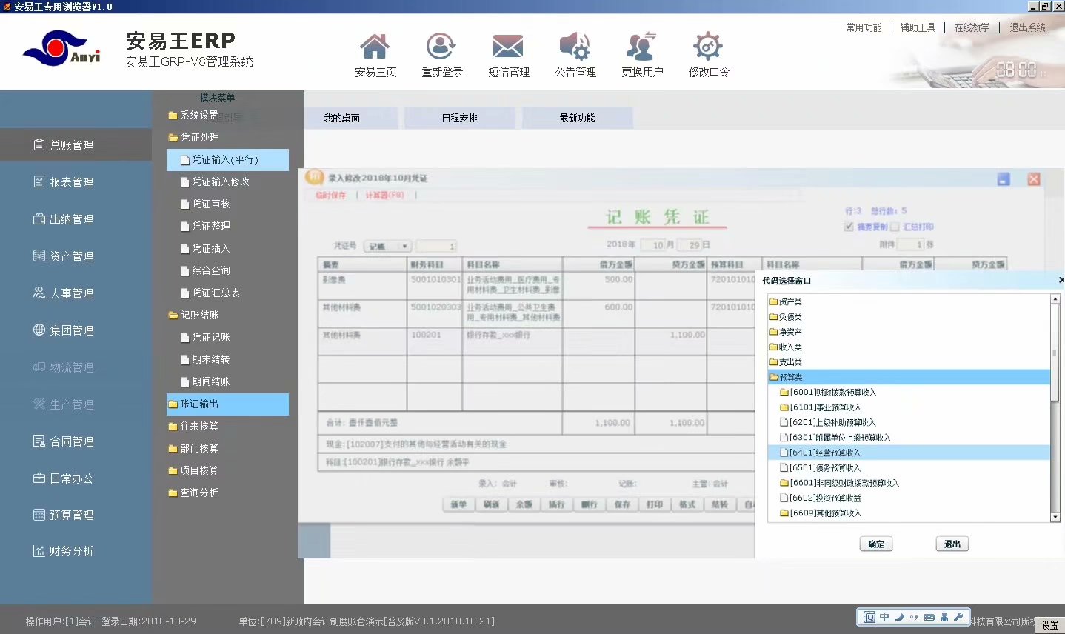Image resolution: width=1065 pixels, height=634 pixels.
Task: Open the 记账 voucher type dropdown
Action: point(388,246)
